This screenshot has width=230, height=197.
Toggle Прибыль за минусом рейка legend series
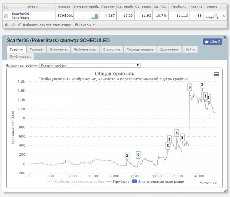pyautogui.click(x=75, y=182)
